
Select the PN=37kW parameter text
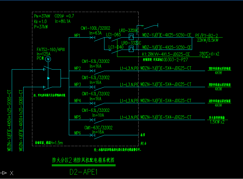(x=42, y=16)
